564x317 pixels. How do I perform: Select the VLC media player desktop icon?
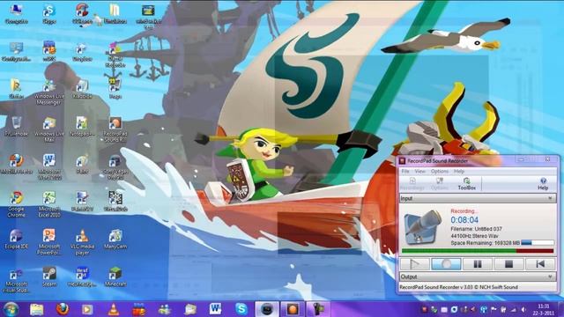coord(82,242)
